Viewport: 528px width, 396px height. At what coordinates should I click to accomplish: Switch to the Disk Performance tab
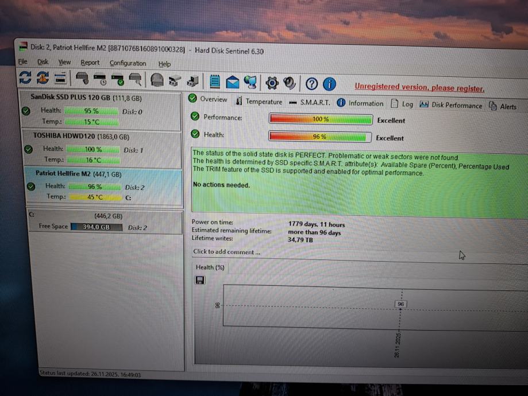tap(450, 105)
